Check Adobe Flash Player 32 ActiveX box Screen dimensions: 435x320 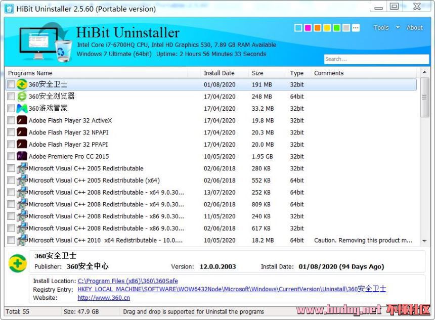point(11,120)
